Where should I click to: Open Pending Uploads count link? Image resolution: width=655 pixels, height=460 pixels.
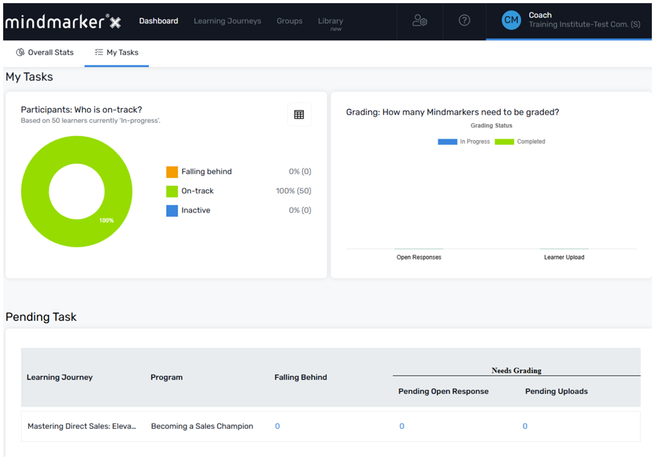point(525,426)
